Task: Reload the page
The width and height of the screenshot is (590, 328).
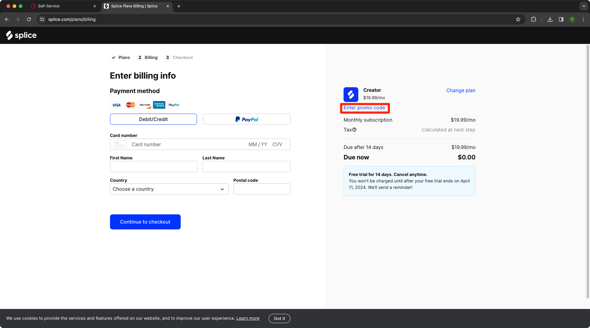Action: 29,19
